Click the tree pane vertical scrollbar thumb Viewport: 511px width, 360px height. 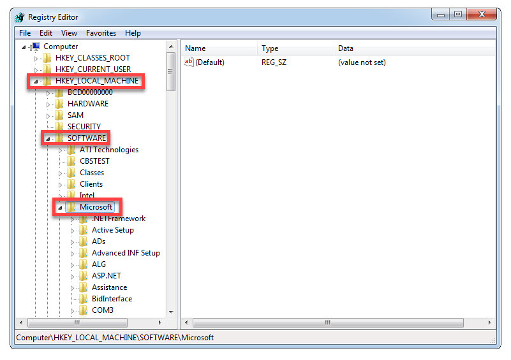(171, 71)
